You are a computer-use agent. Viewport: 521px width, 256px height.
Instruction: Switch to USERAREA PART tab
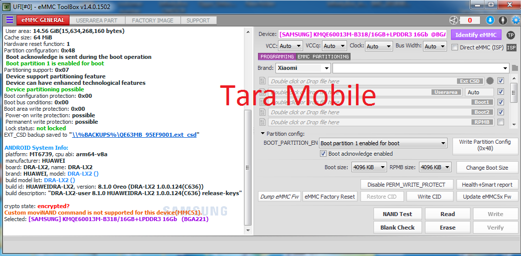(96, 20)
